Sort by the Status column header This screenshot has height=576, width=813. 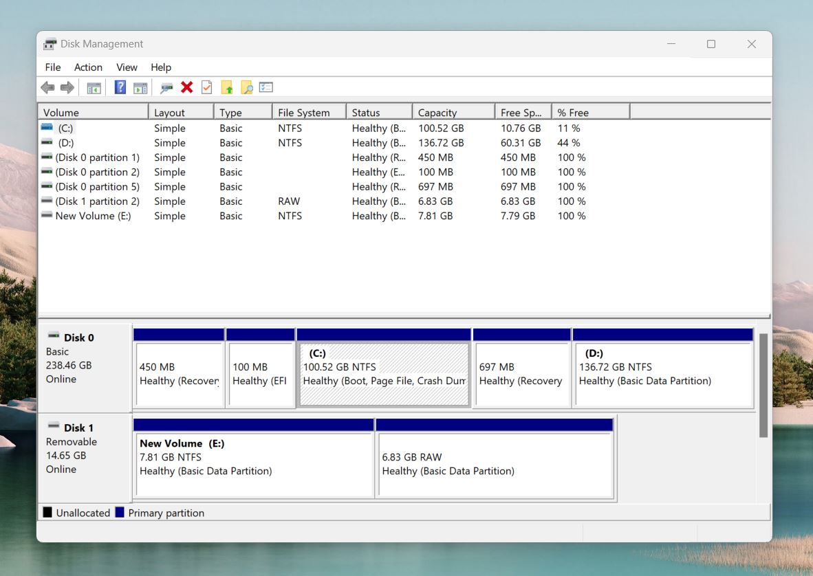379,113
